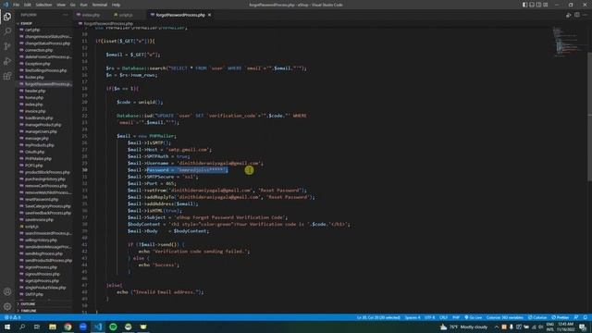Open Windows taskbar search
This screenshot has height=333, width=592.
tap(22, 327)
